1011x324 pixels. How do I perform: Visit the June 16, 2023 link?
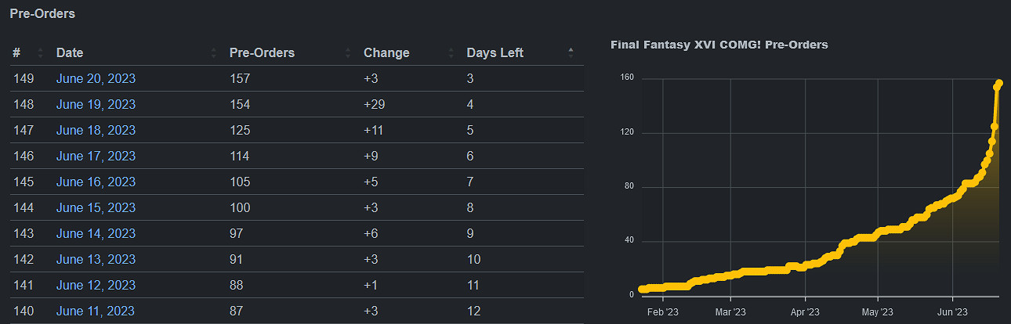click(96, 182)
